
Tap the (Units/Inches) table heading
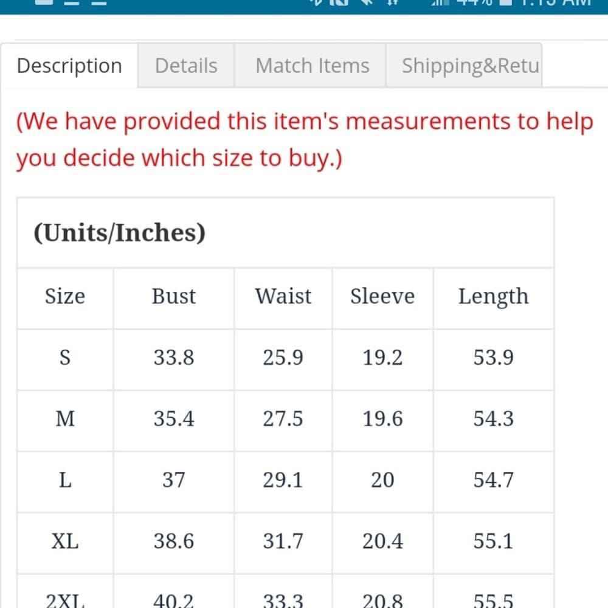[x=119, y=233]
